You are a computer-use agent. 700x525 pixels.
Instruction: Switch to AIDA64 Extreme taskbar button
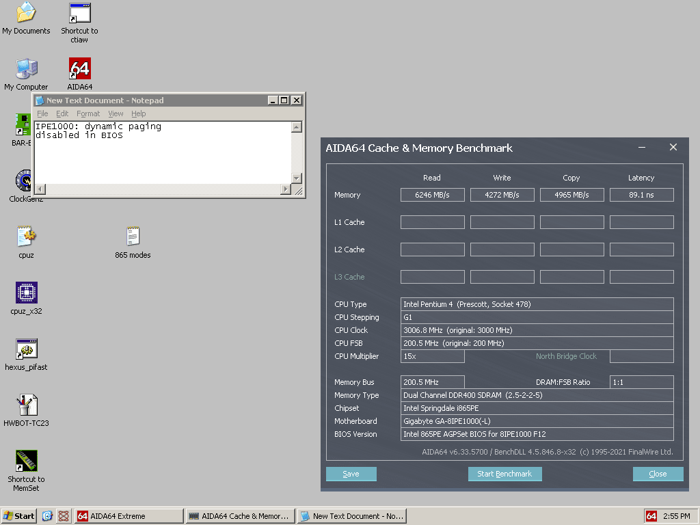point(129,516)
